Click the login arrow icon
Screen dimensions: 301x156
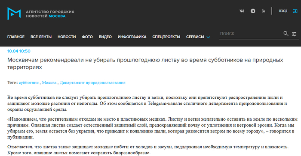pos(295,11)
